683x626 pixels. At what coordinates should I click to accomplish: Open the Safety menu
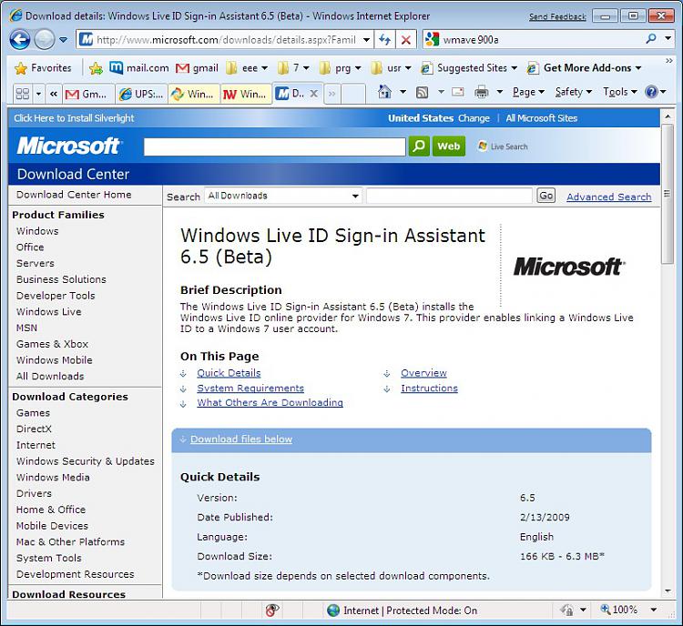pos(573,92)
